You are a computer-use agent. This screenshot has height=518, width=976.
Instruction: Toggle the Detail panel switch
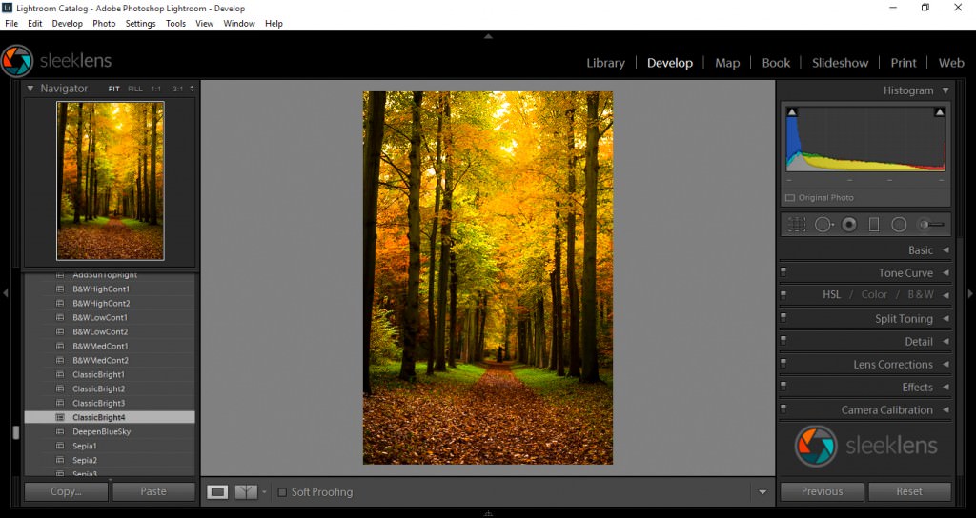(x=783, y=340)
